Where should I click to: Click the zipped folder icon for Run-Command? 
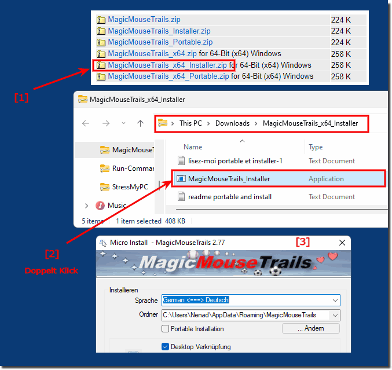click(104, 168)
